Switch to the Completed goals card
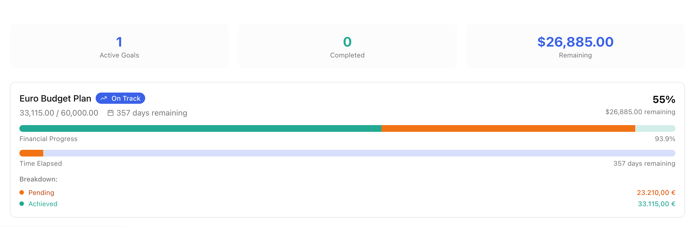Image resolution: width=696 pixels, height=230 pixels. (x=347, y=46)
